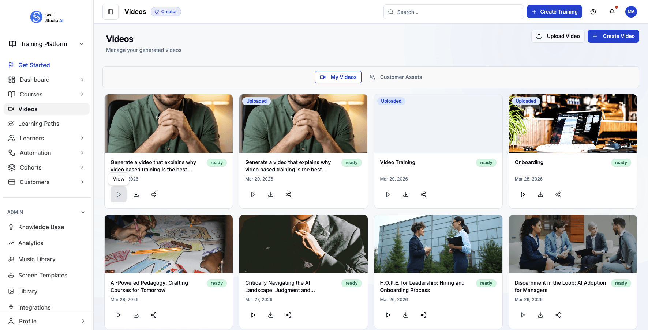This screenshot has height=330, width=648.
Task: Focus the Search field
Action: pyautogui.click(x=454, y=12)
